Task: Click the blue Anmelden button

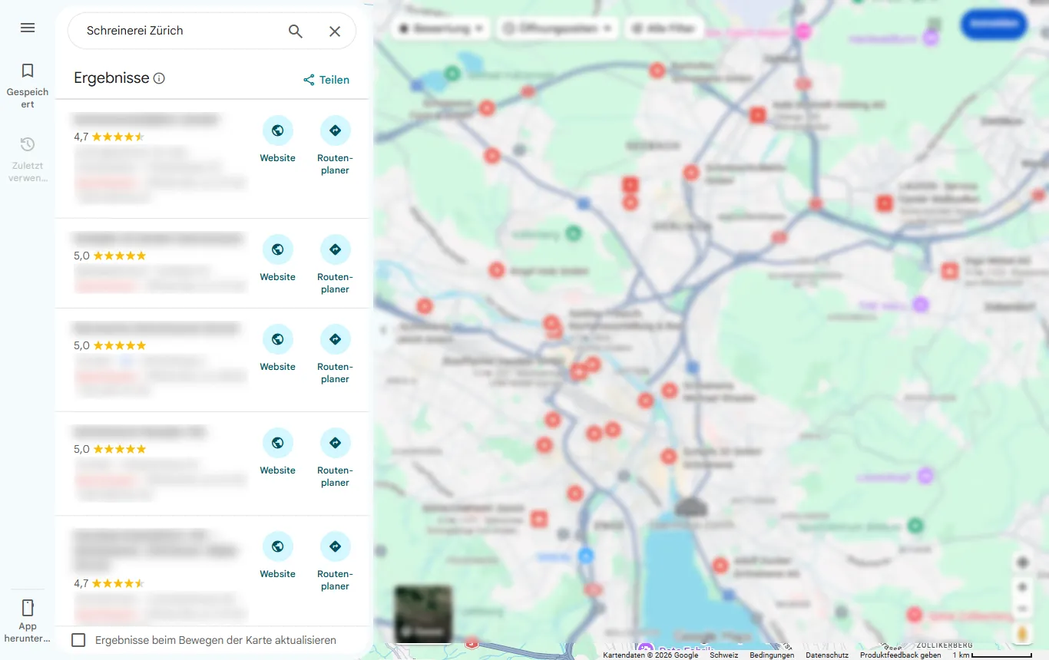Action: (994, 24)
